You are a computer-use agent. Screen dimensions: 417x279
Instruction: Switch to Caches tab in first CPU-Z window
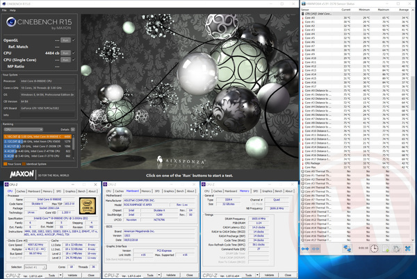pyautogui.click(x=21, y=191)
